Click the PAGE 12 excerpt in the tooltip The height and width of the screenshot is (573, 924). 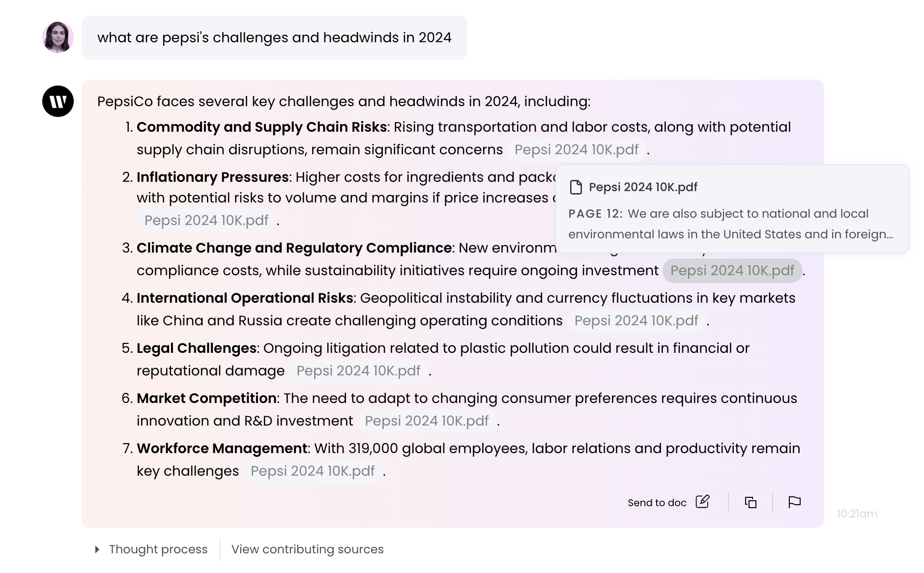(731, 224)
